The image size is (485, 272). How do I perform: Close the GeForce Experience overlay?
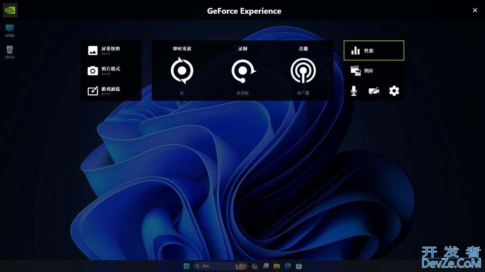click(475, 10)
